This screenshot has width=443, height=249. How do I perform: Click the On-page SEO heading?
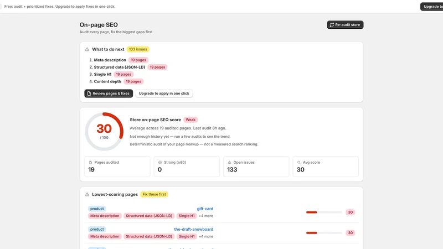99,25
